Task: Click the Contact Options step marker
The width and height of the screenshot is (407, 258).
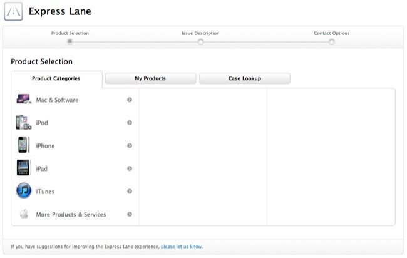Action: pos(331,42)
